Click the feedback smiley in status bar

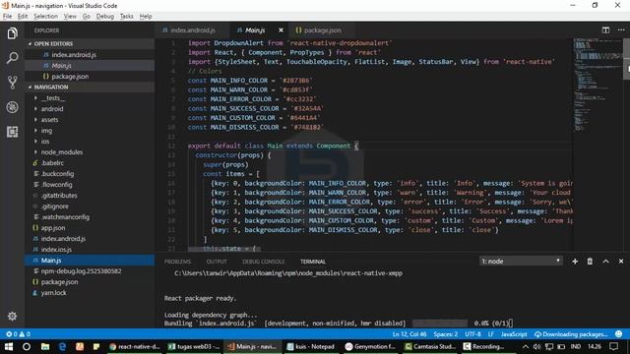pos(619,334)
